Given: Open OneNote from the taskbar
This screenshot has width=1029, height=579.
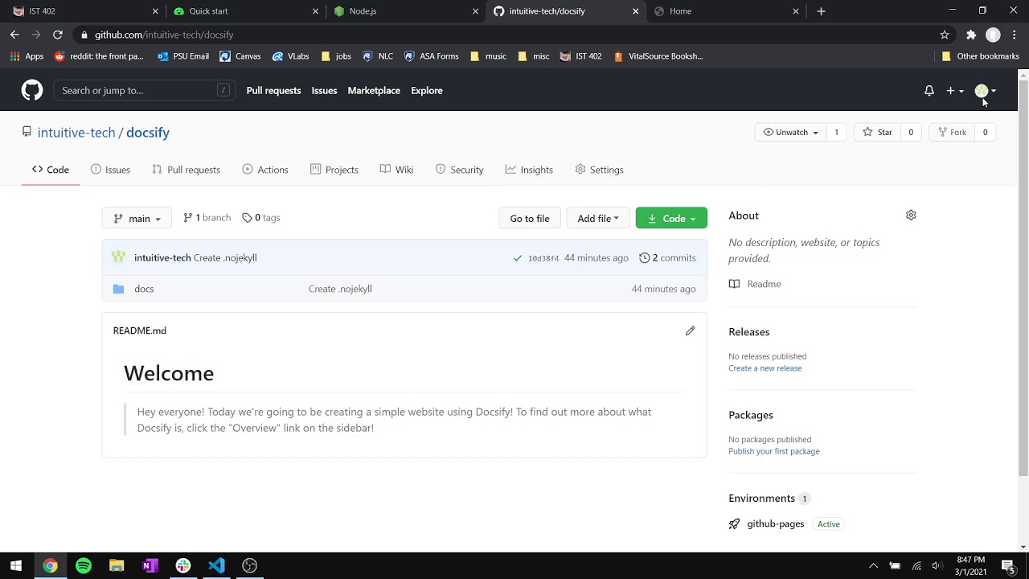Looking at the screenshot, I should pos(150,566).
